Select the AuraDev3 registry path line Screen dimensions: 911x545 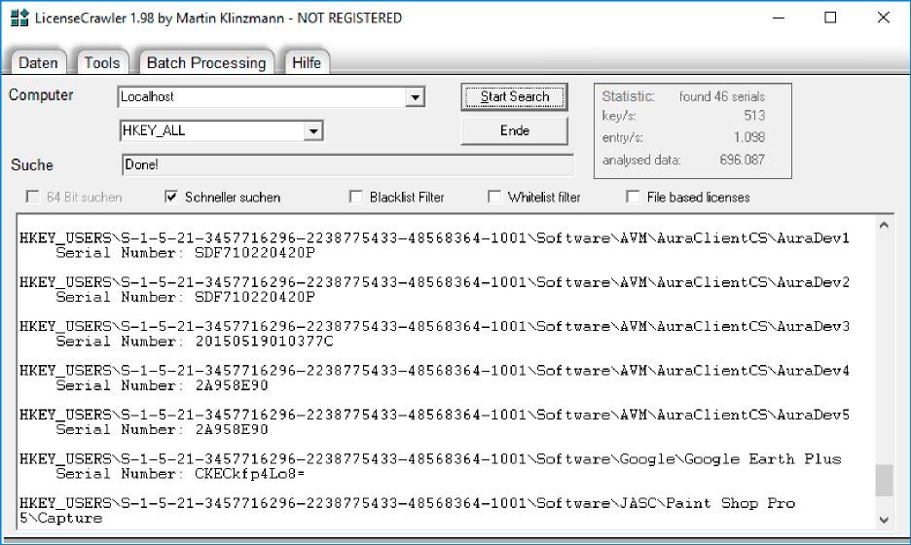click(434, 326)
